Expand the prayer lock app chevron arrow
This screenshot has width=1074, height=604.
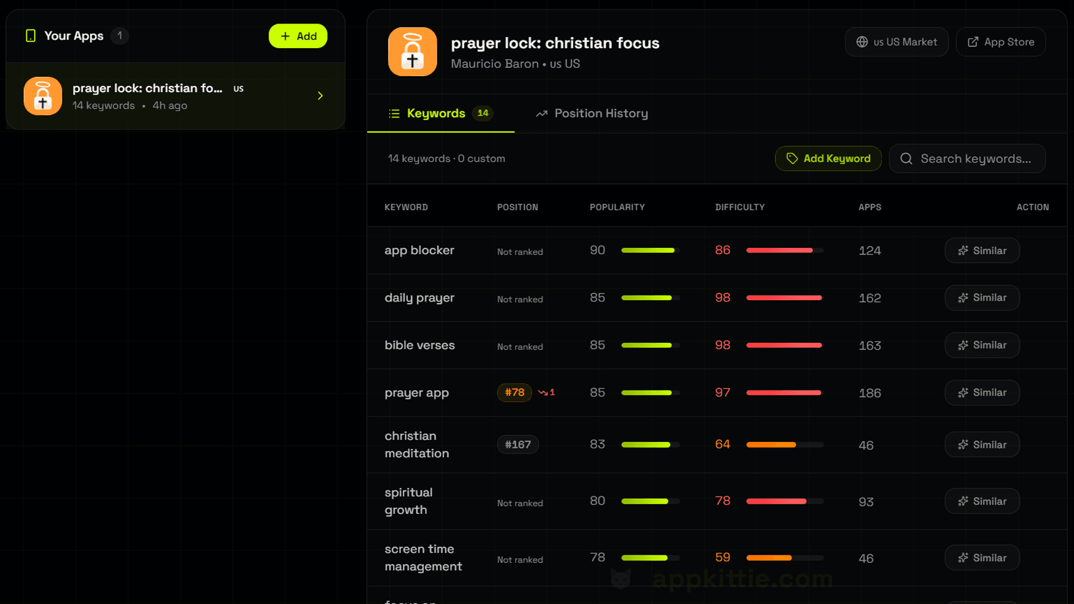(x=320, y=96)
